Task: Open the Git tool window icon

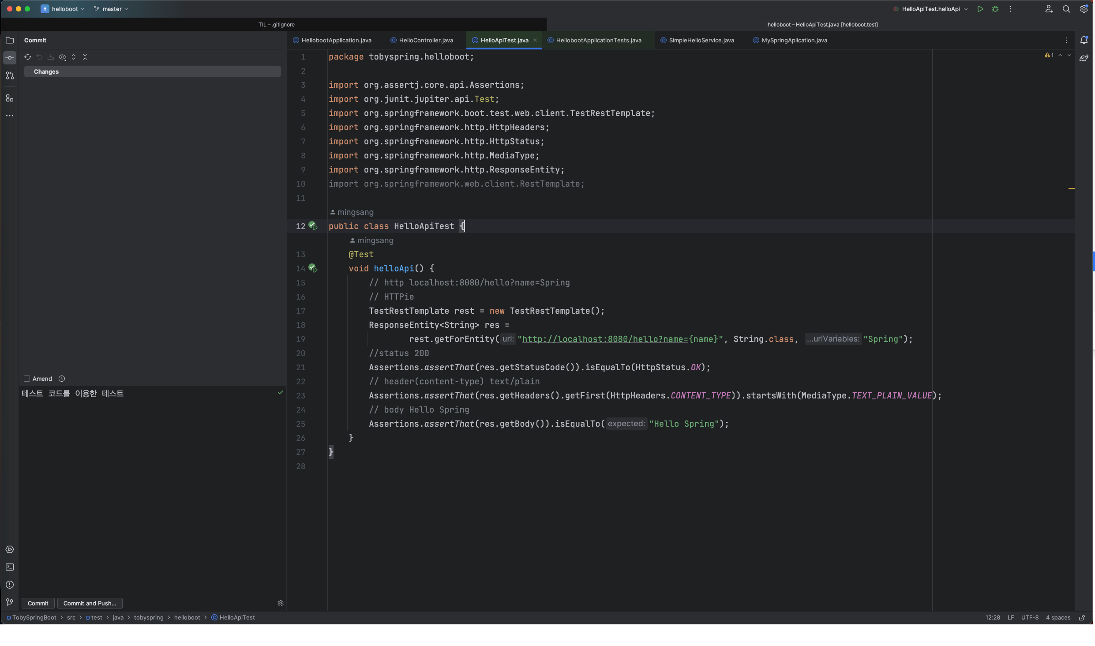Action: coord(10,602)
